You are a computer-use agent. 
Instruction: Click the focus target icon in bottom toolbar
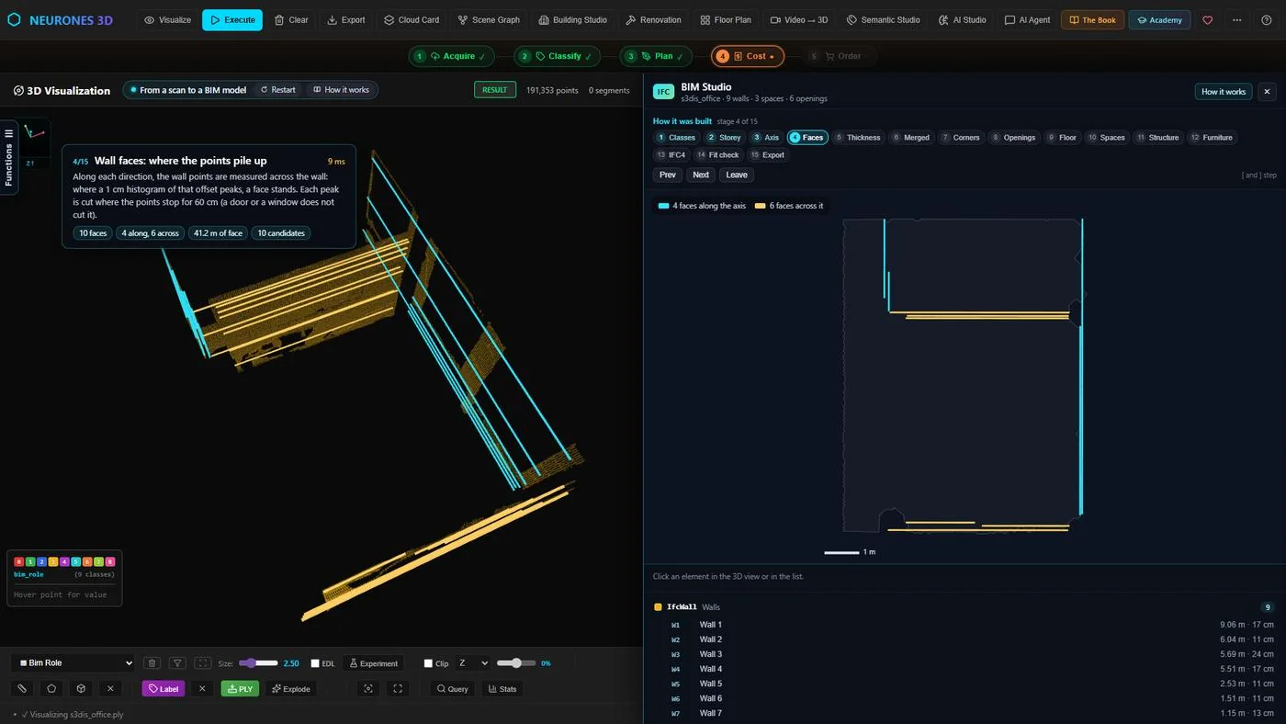tap(368, 689)
